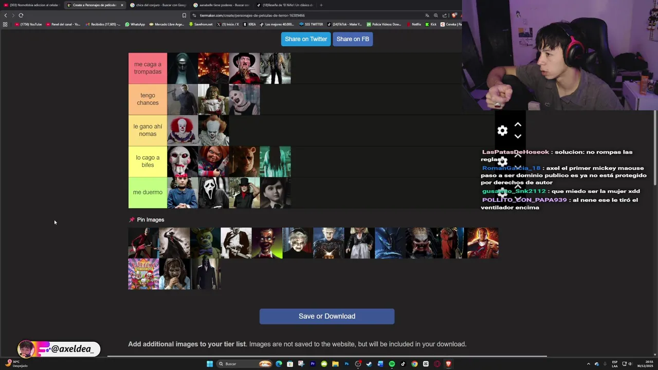
Task: Reload the page using the browser refresh icon
Action: 21,15
